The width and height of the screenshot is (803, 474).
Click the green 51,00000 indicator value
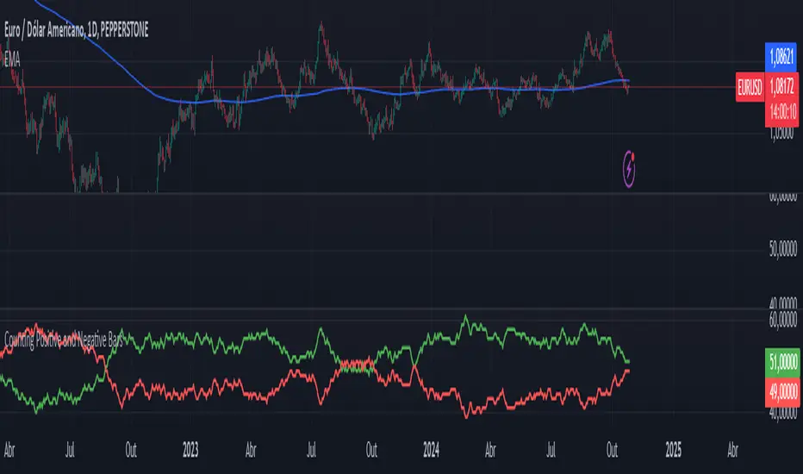click(782, 362)
